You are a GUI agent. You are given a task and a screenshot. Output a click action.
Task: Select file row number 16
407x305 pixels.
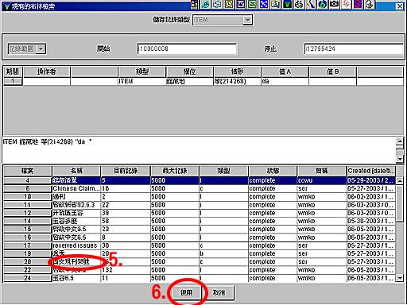(x=200, y=237)
